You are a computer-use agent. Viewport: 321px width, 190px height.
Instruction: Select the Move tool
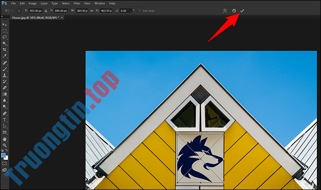4,25
